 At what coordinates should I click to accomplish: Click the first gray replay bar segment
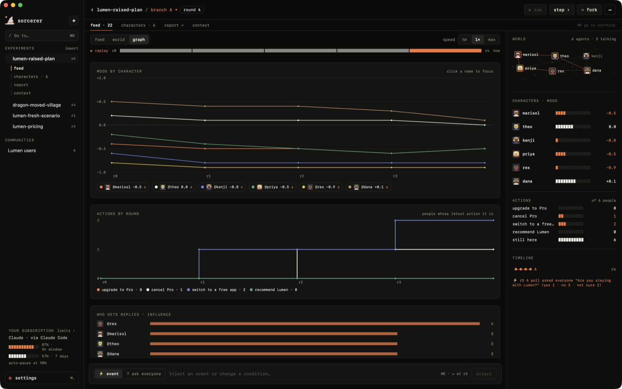click(155, 51)
